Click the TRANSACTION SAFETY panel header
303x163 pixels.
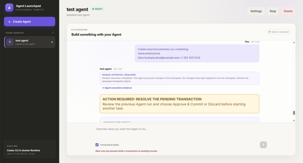pyautogui.click(x=117, y=122)
